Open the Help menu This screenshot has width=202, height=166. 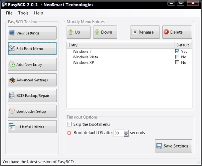pos(38,13)
